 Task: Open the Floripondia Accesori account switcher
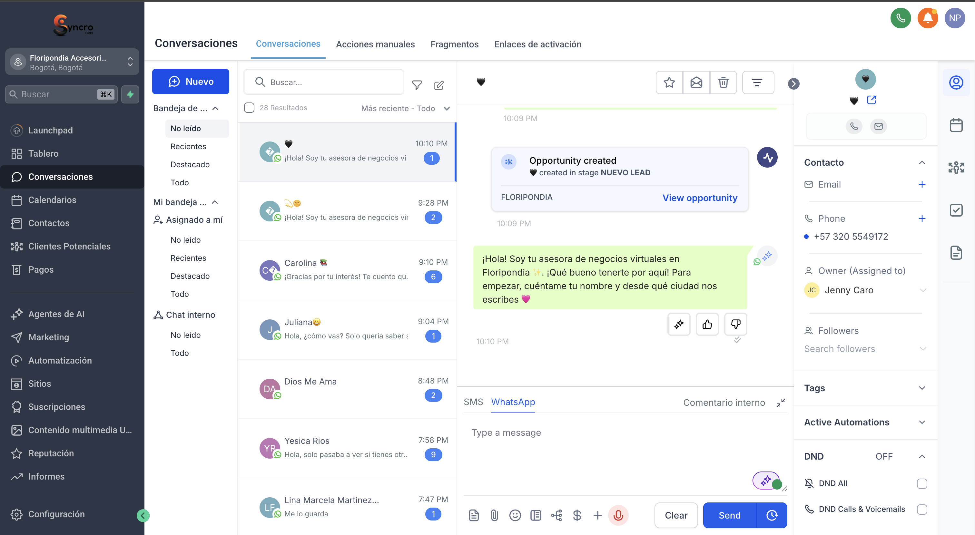[72, 62]
